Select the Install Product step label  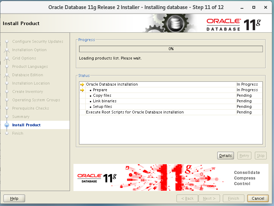click(x=26, y=125)
